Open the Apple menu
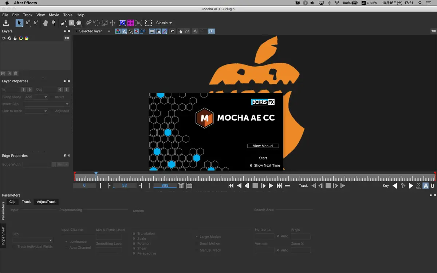Viewport: 437px width, 273px height. point(7,3)
